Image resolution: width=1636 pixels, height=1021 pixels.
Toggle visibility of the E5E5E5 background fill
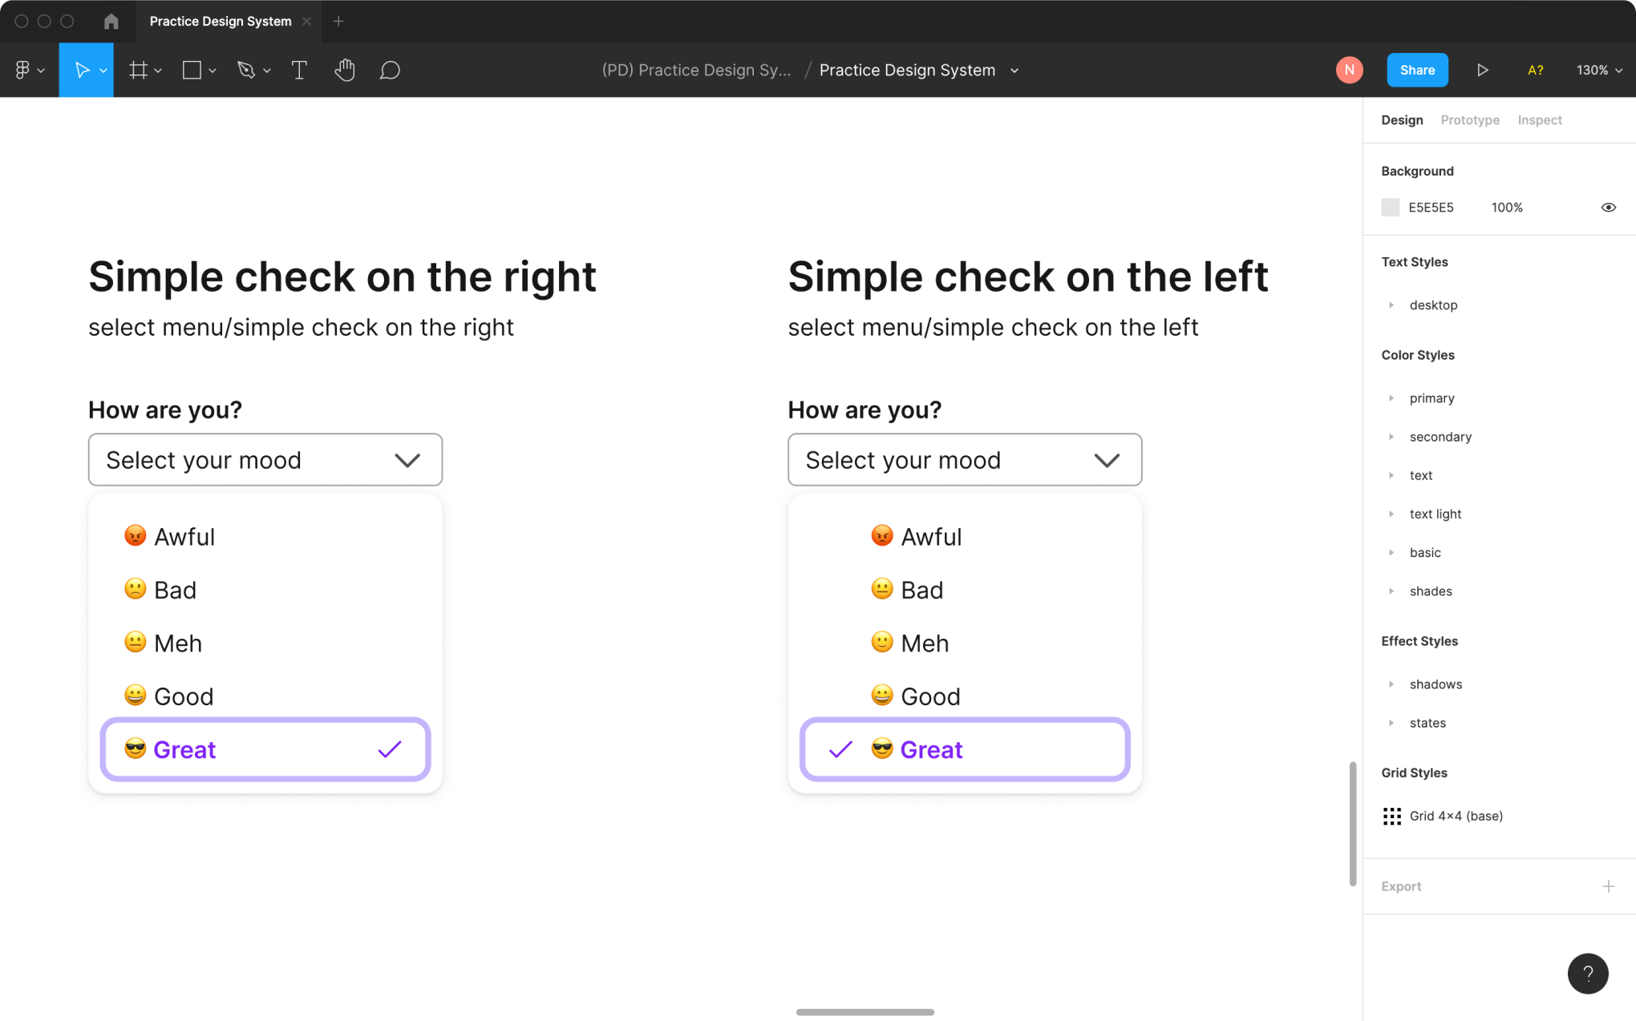(x=1609, y=207)
